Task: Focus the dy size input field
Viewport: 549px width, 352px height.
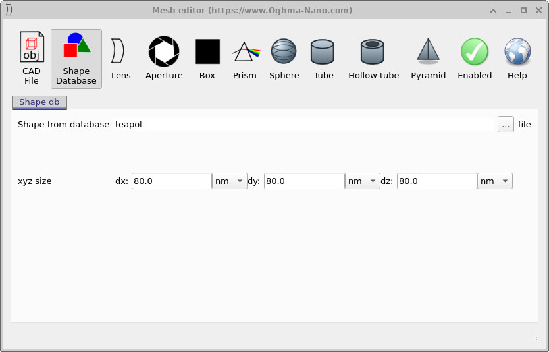Action: coord(304,181)
